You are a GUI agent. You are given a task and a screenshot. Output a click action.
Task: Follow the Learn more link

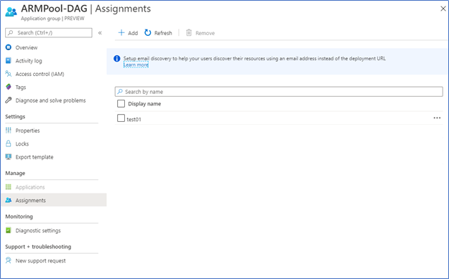pos(136,65)
